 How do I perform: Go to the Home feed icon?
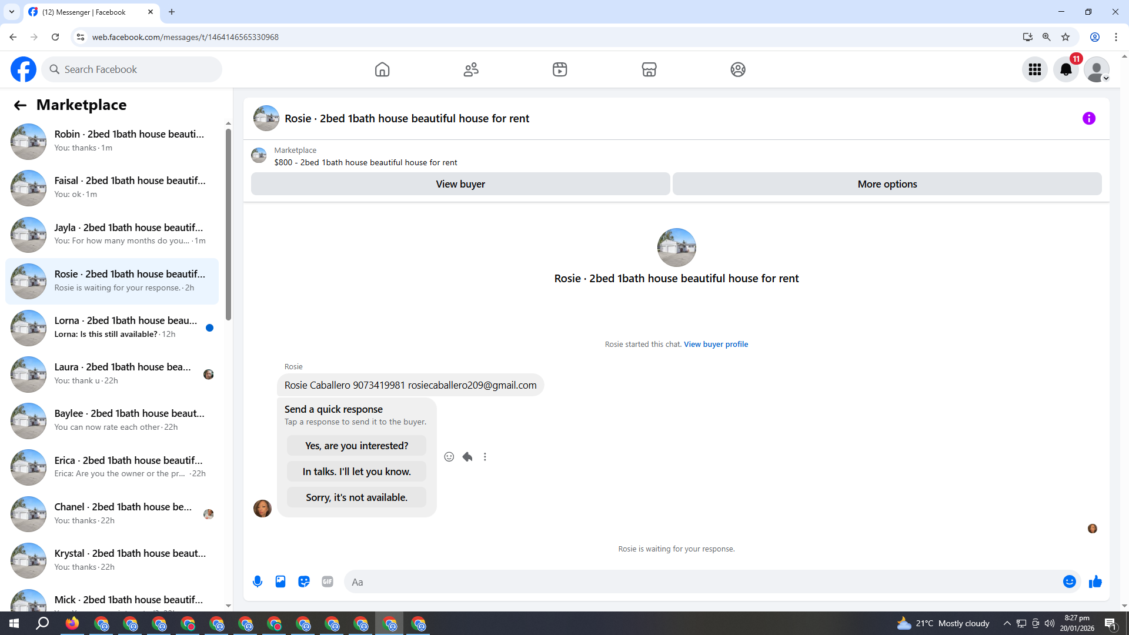pyautogui.click(x=382, y=69)
